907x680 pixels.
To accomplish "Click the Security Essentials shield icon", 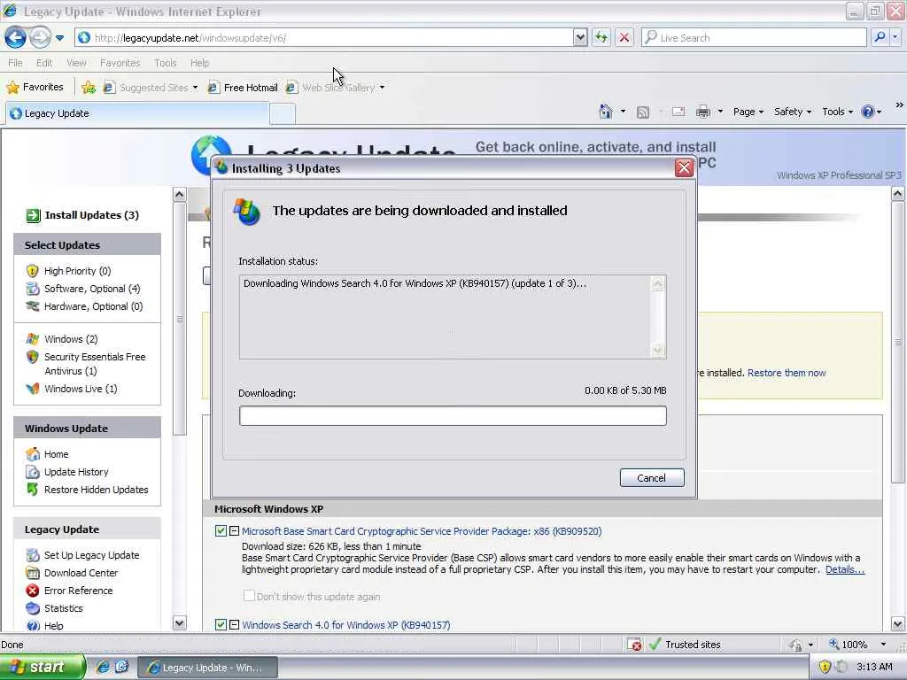I will coord(33,357).
